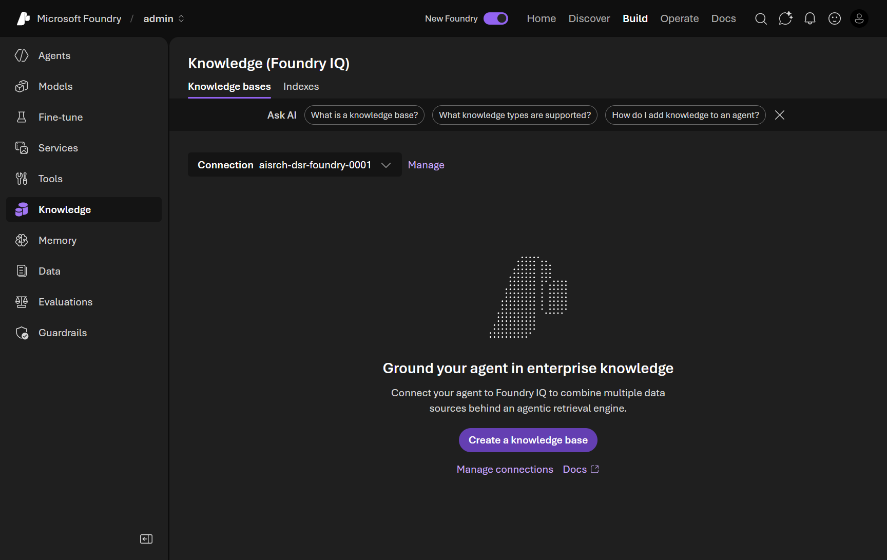
Task: Select Build in top navigation
Action: click(x=635, y=18)
